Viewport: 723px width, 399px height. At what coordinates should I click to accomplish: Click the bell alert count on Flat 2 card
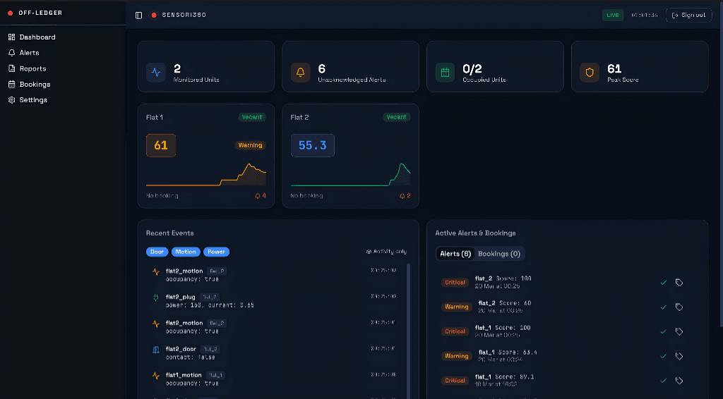[x=405, y=195]
